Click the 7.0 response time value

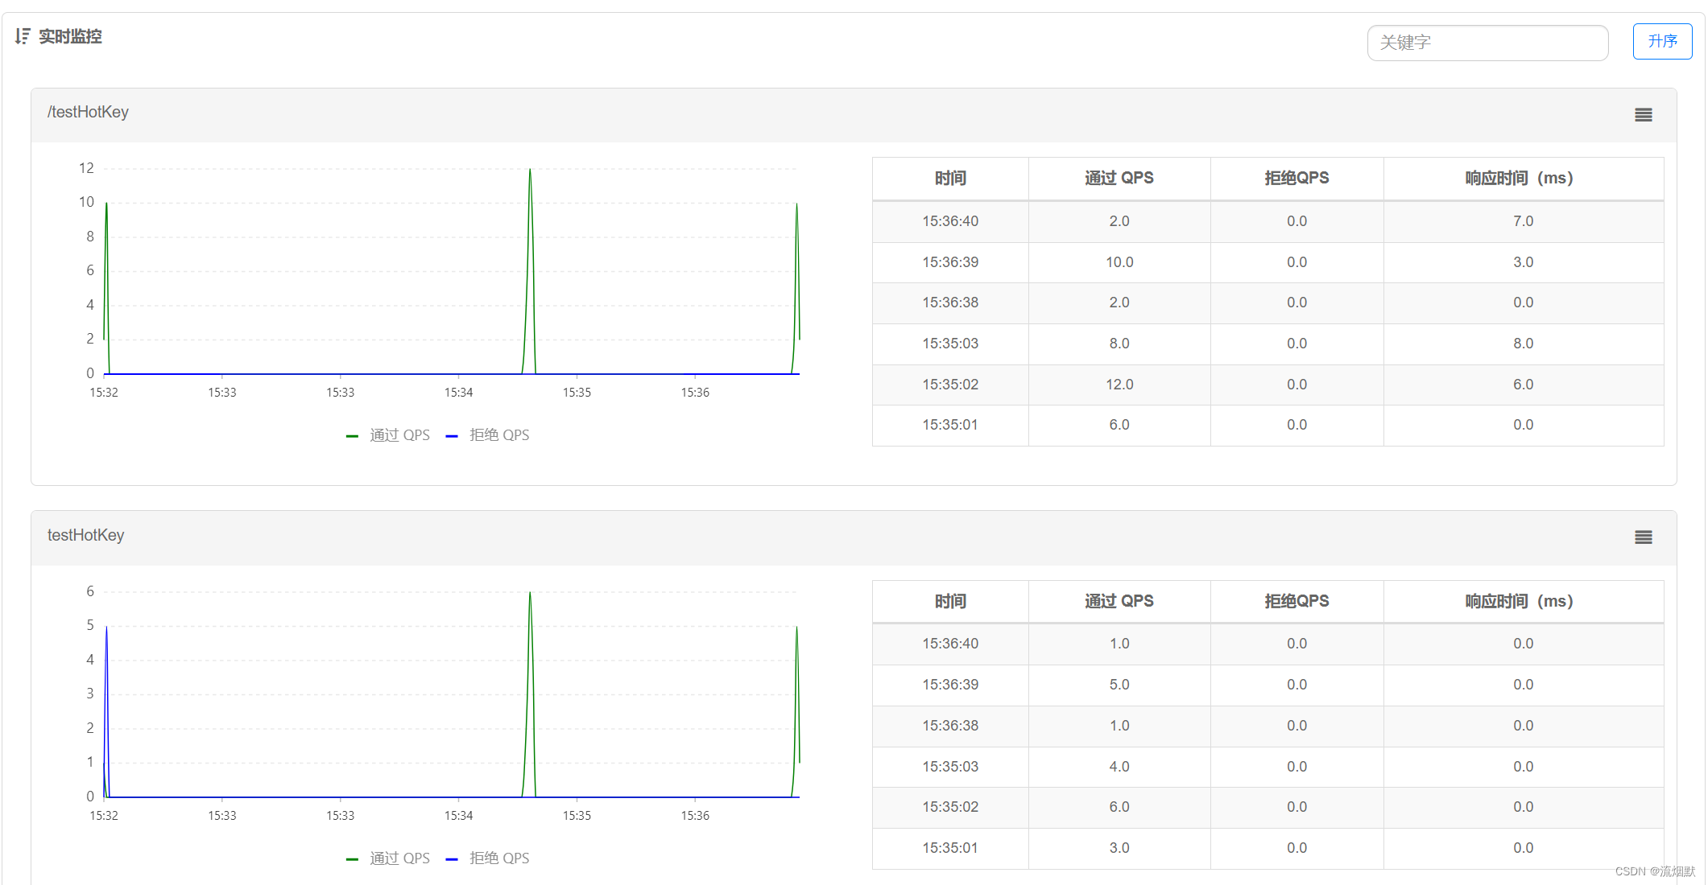1523,221
